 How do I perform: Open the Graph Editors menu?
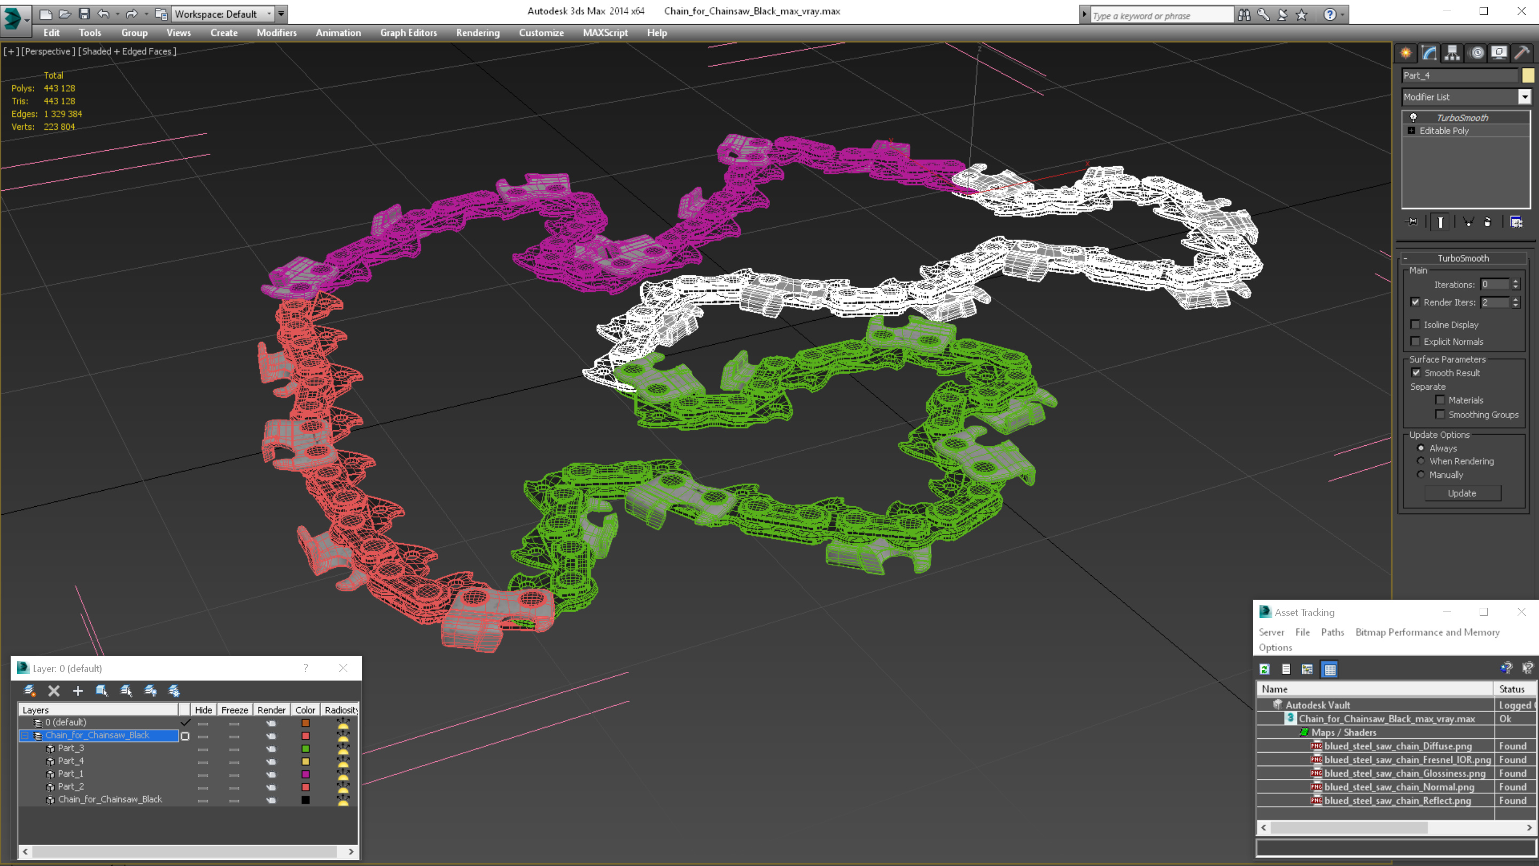[408, 33]
